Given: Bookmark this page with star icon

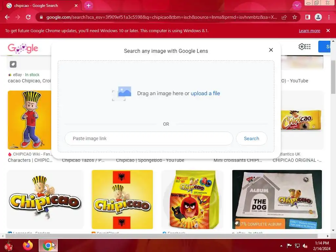Looking at the screenshot, I should click(x=295, y=17).
